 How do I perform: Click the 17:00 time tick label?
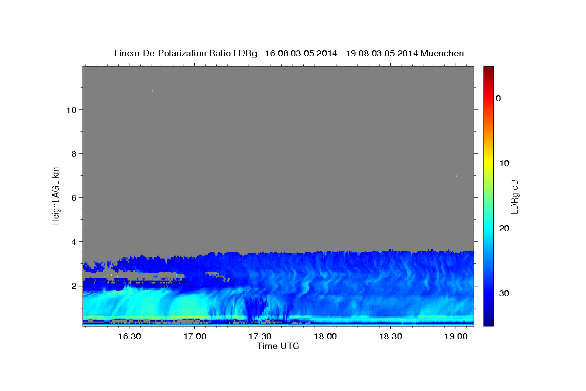[x=195, y=337]
